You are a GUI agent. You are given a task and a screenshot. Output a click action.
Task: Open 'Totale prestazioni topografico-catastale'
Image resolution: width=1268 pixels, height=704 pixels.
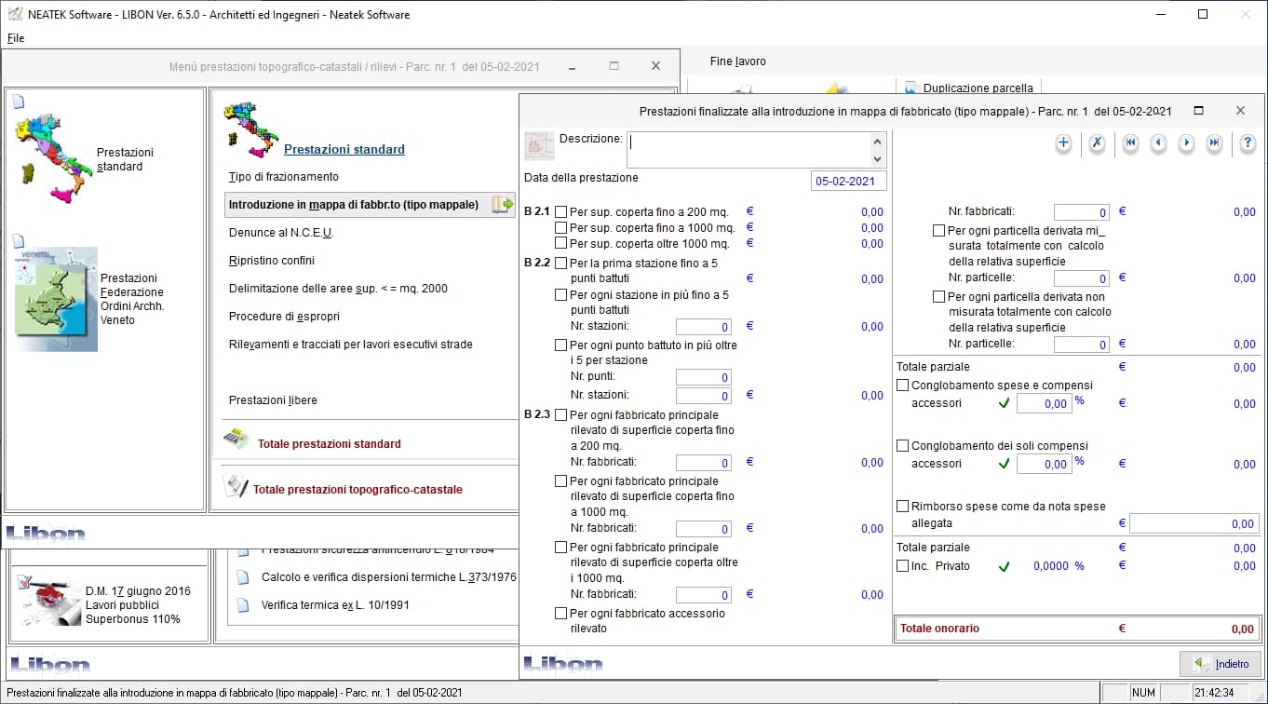[357, 490]
